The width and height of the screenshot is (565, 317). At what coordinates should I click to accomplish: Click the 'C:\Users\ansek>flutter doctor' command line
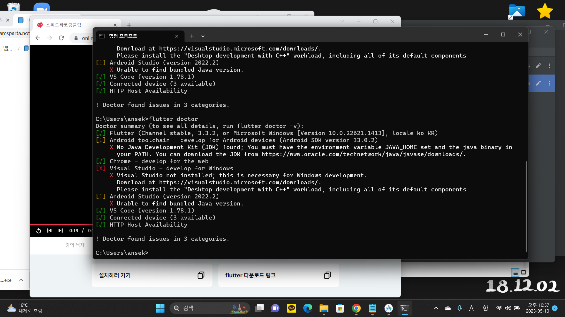[x=147, y=119]
